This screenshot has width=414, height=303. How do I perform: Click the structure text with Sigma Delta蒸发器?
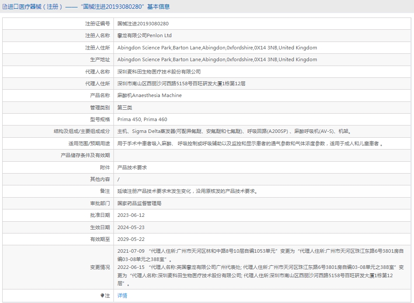click(x=234, y=131)
